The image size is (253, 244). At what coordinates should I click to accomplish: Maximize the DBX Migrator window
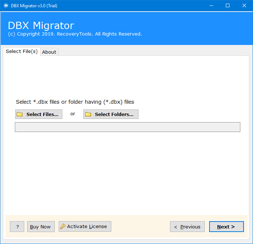pyautogui.click(x=228, y=6)
